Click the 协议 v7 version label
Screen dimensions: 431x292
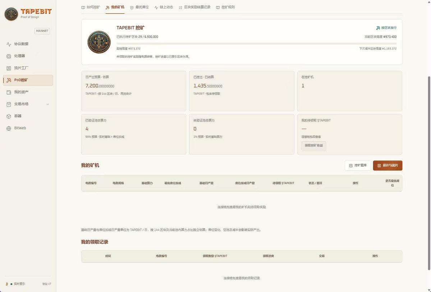[47, 284]
